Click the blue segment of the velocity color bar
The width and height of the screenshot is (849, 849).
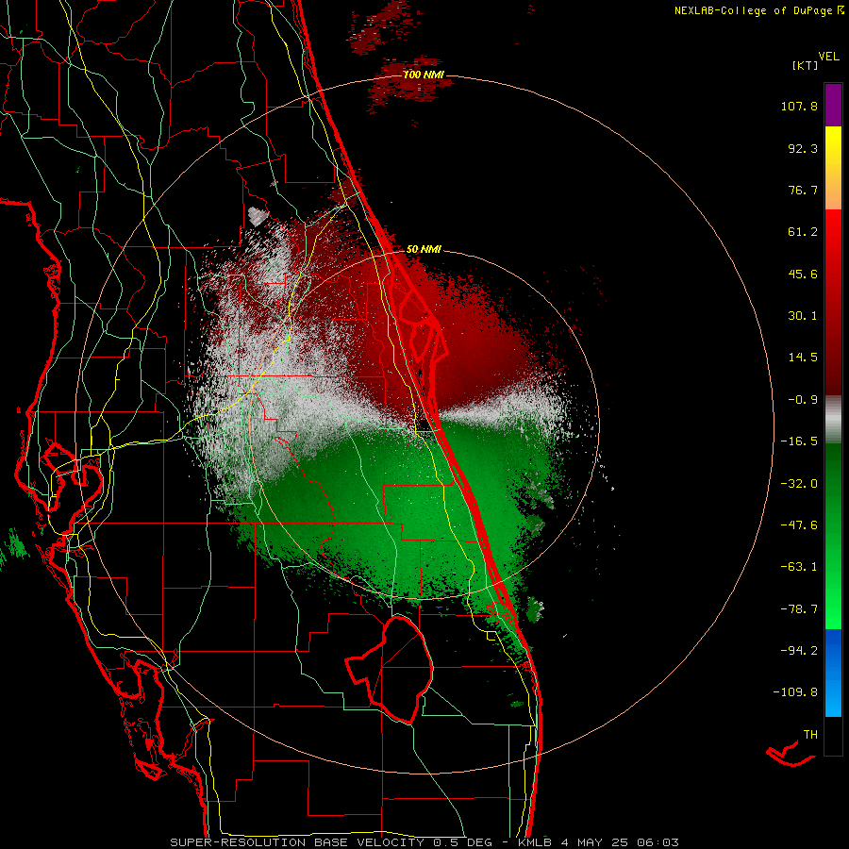click(833, 673)
